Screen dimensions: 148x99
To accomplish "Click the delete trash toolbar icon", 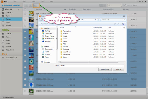I will click(x=31, y=5).
